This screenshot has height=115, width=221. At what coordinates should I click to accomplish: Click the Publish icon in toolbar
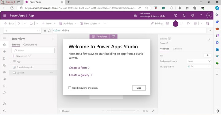click(x=207, y=23)
